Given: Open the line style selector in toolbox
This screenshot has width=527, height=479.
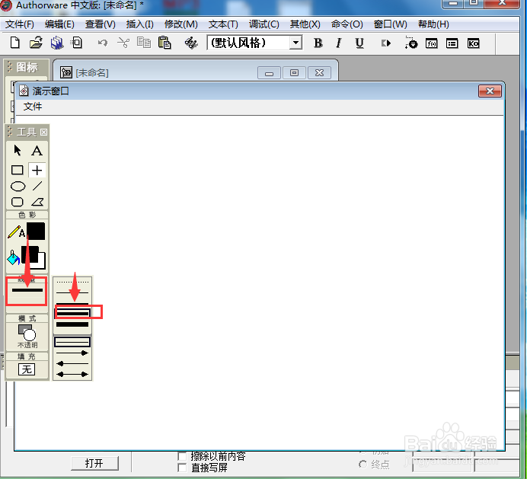Looking at the screenshot, I should click(x=27, y=291).
